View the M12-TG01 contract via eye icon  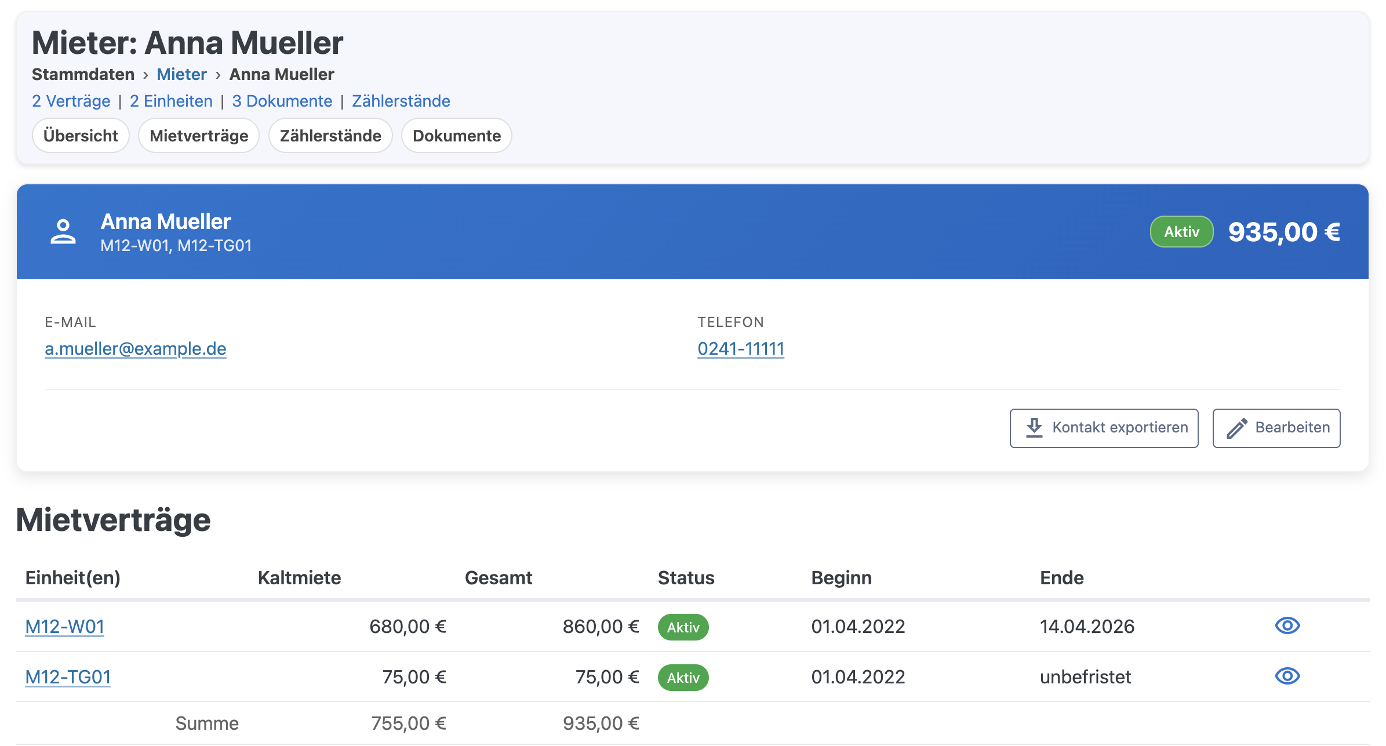pos(1287,676)
